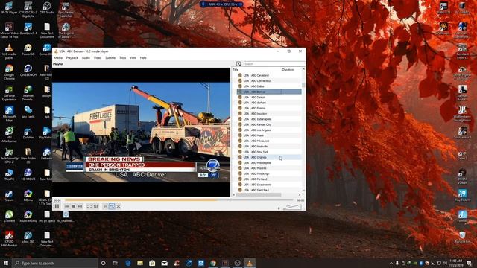Select USA | ABC Nashville
This screenshot has width=477, height=268.
pyautogui.click(x=269, y=147)
